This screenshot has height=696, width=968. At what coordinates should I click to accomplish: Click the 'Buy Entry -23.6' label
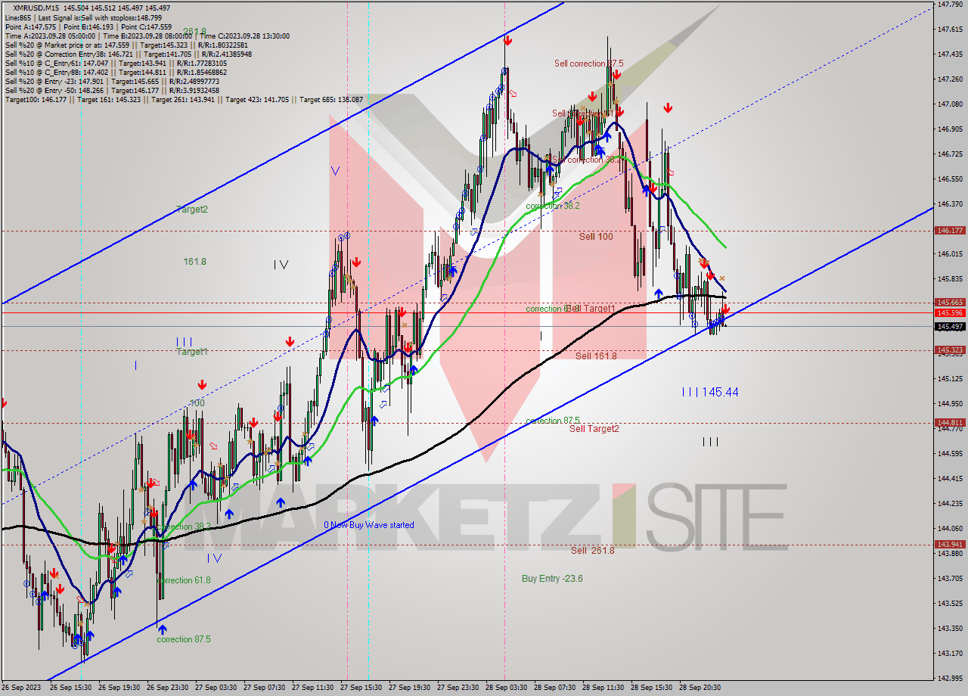(552, 579)
